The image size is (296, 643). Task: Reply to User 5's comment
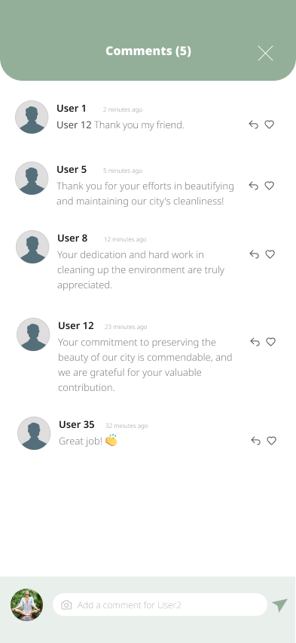click(x=253, y=186)
